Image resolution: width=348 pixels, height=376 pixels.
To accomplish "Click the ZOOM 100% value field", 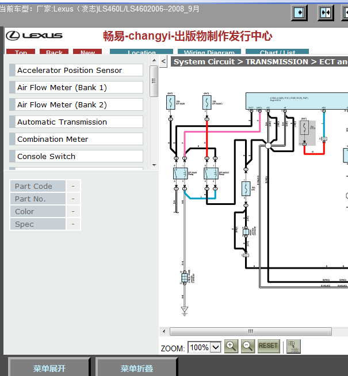I will tap(199, 347).
